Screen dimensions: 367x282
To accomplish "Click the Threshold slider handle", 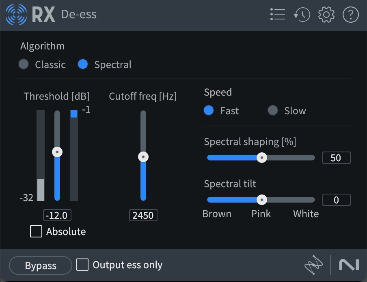I will click(57, 152).
